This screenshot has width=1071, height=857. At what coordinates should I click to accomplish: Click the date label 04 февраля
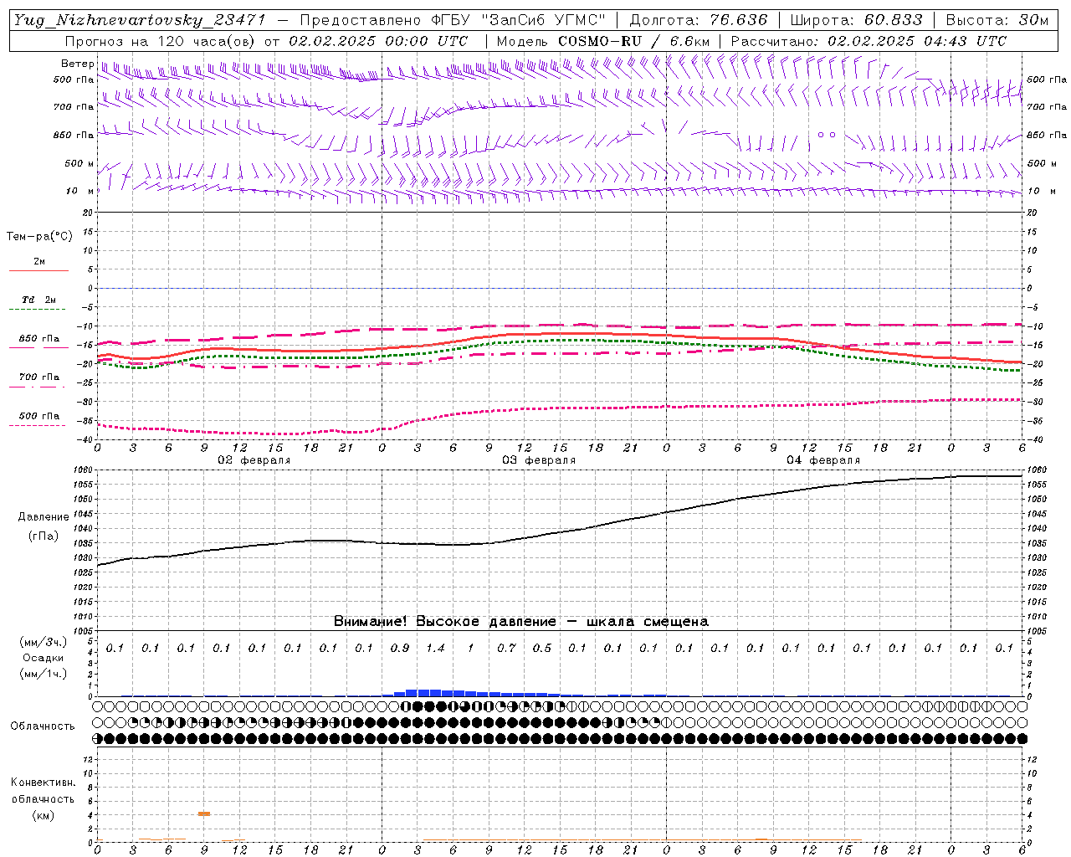[823, 460]
